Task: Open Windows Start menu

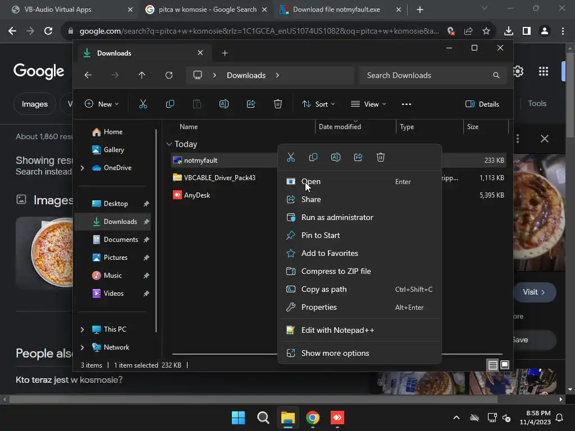Action: click(238, 418)
